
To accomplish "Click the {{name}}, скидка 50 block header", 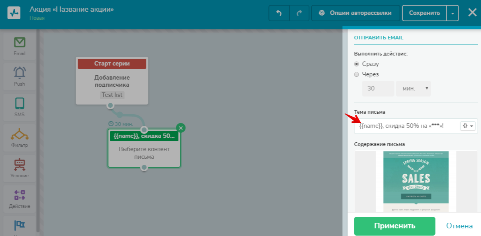I will tap(144, 136).
